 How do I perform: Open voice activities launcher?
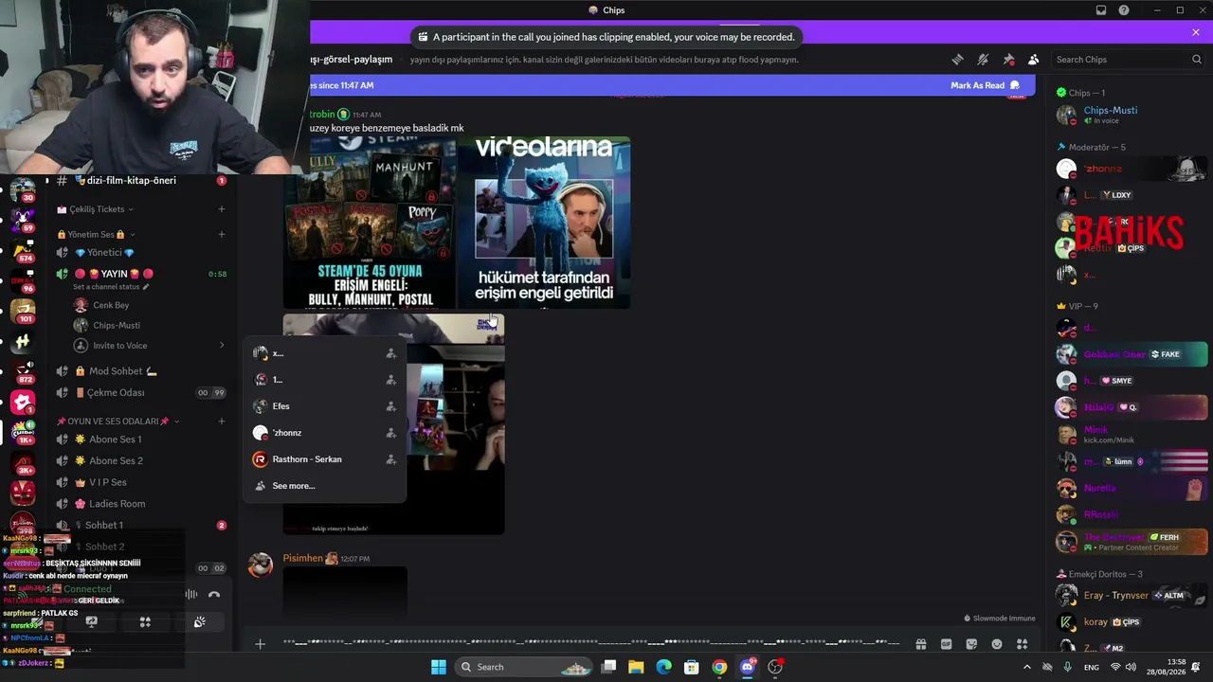[145, 622]
